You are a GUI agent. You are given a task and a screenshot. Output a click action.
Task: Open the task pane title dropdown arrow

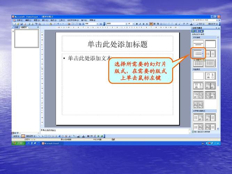216,28
